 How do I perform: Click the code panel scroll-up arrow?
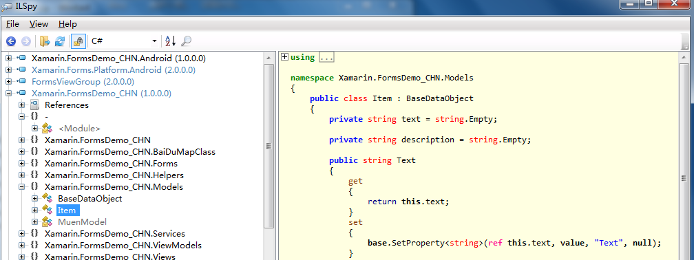[x=684, y=58]
